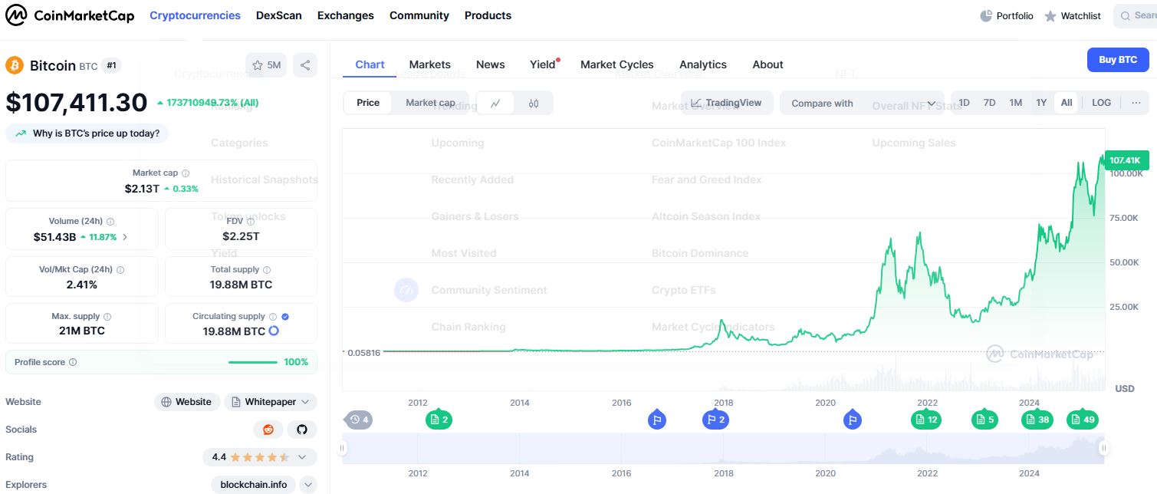Screen dimensions: 1157x494
Task: Click the blue flag marker labeled 2
Action: pyautogui.click(x=716, y=420)
